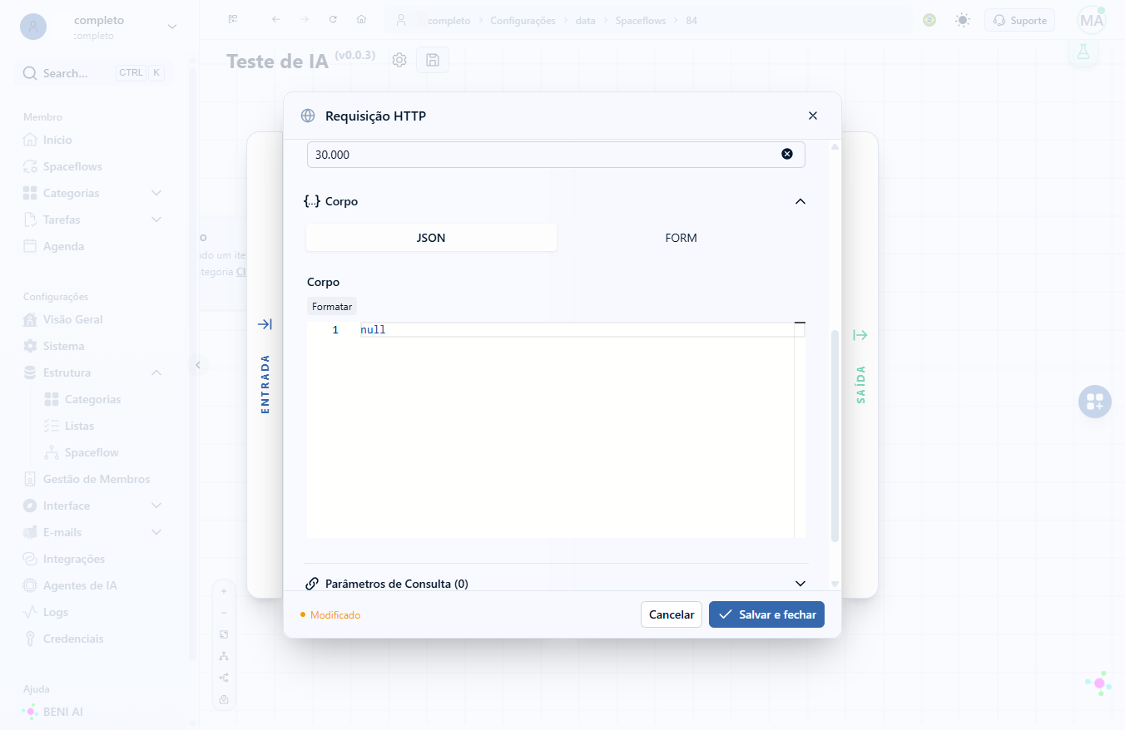The height and width of the screenshot is (730, 1125).
Task: Select the JSON body tab
Action: point(431,238)
